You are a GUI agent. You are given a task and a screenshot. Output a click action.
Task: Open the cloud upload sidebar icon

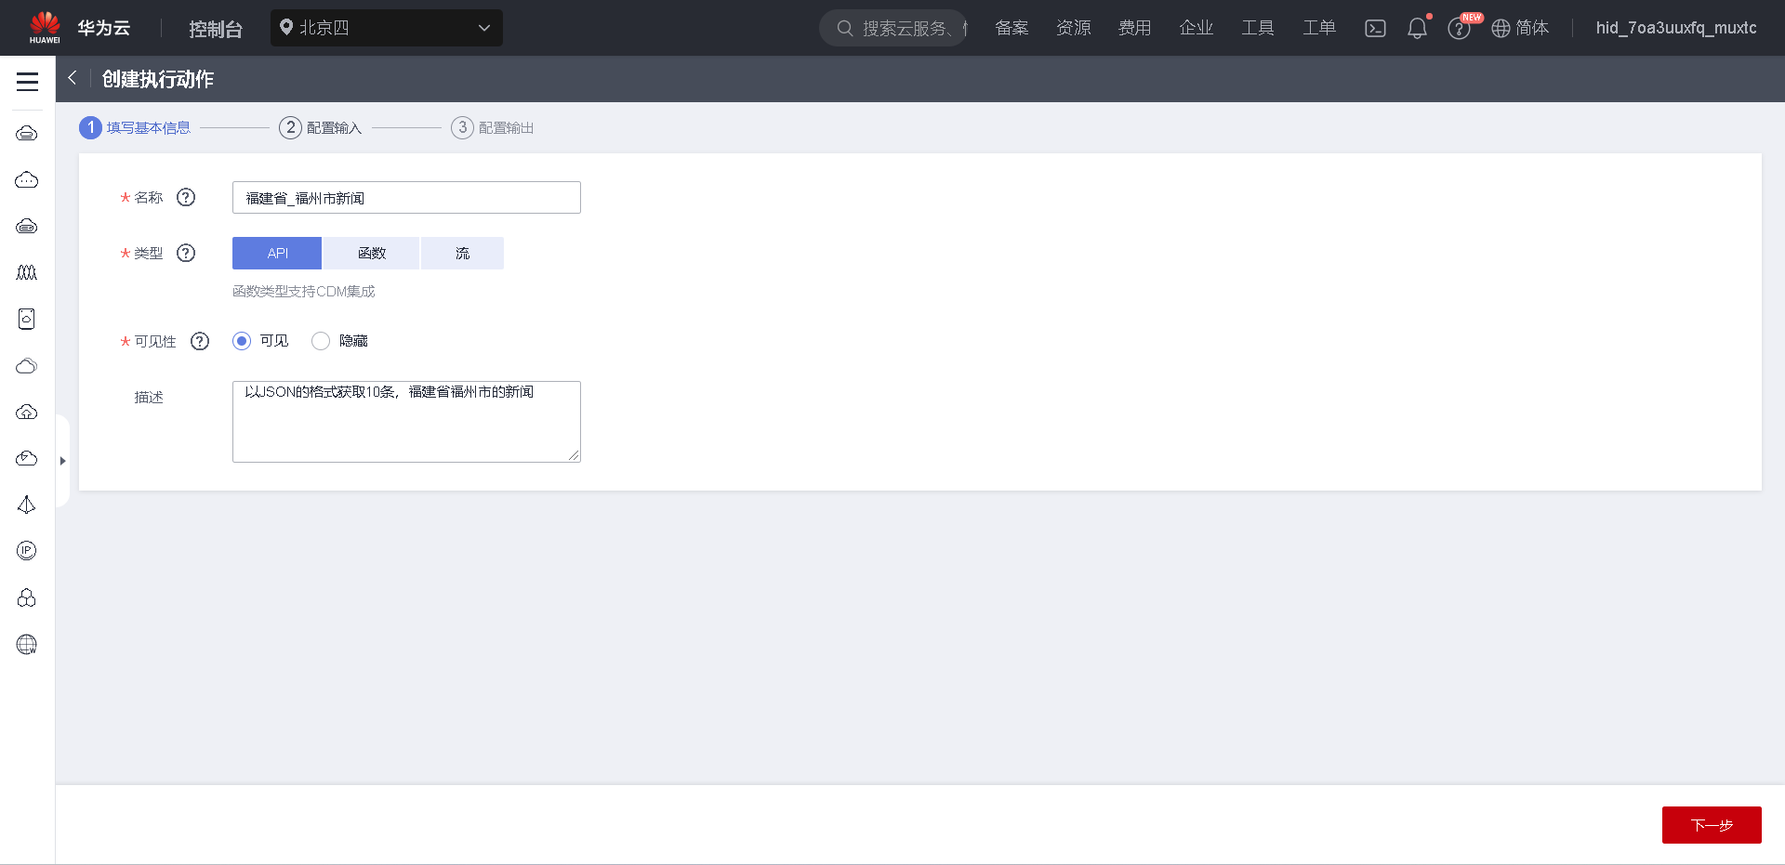(x=27, y=413)
